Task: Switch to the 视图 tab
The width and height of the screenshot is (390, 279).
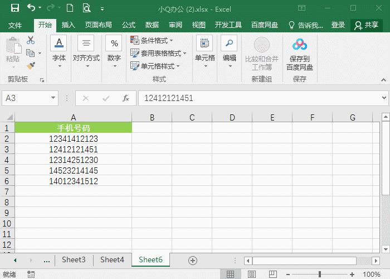Action: (x=199, y=25)
